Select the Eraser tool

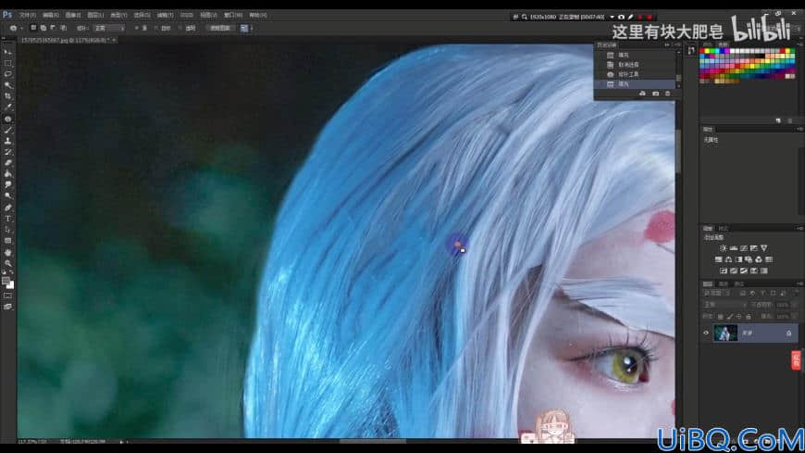tap(7, 163)
